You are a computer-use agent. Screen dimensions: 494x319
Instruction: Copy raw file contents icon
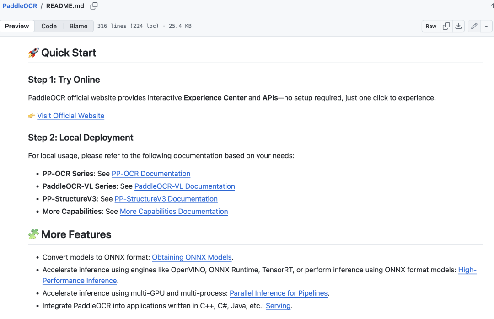(x=446, y=26)
